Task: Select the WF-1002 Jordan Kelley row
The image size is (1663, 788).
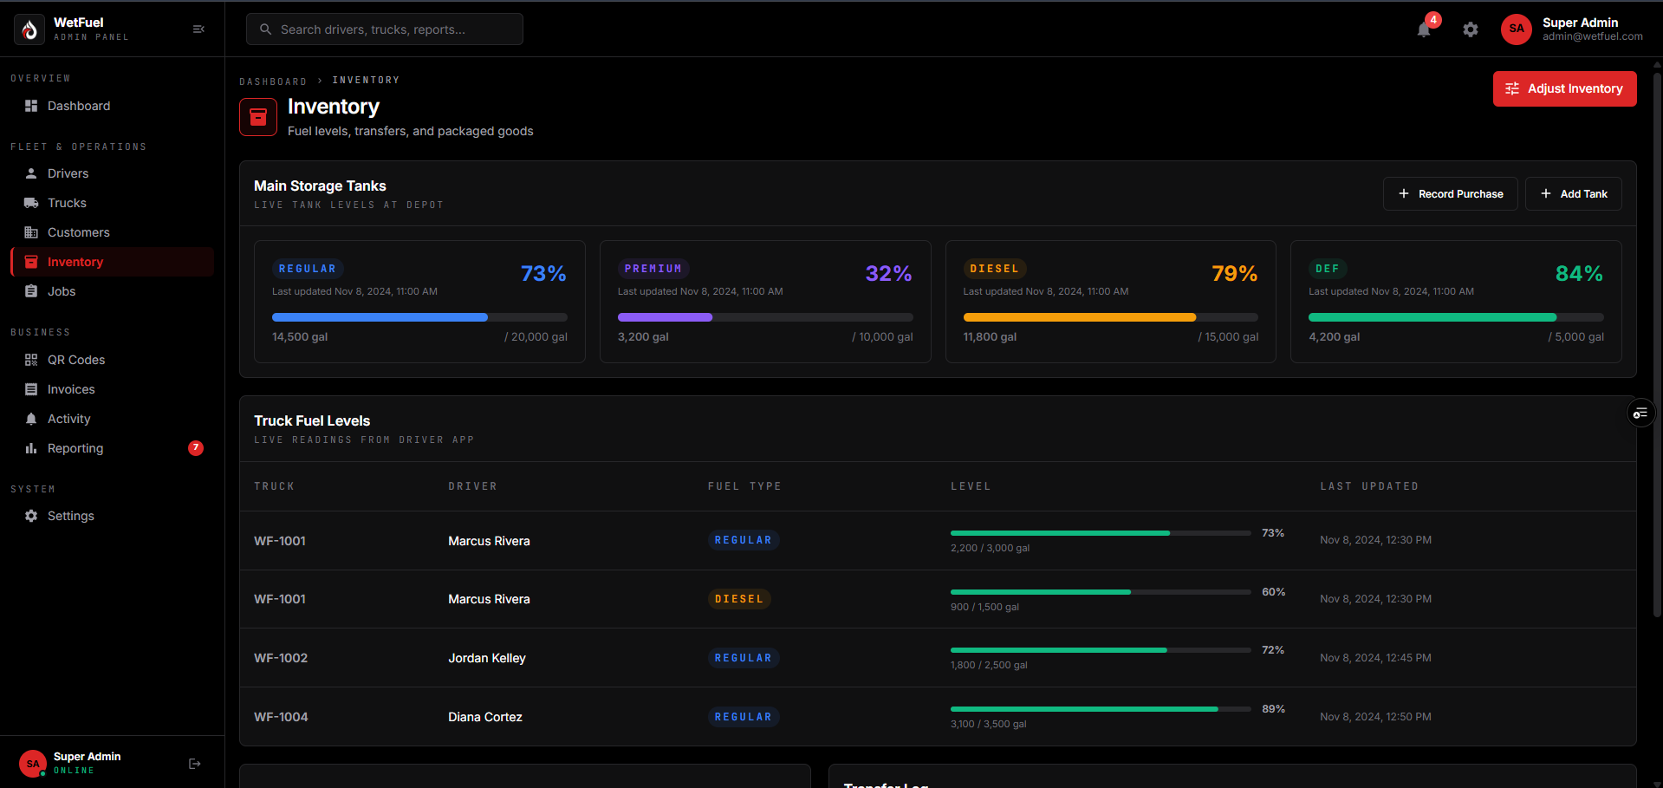Action: [938, 658]
